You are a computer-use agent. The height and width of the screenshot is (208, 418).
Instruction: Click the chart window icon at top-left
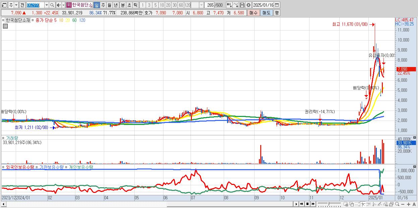tap(4, 5)
